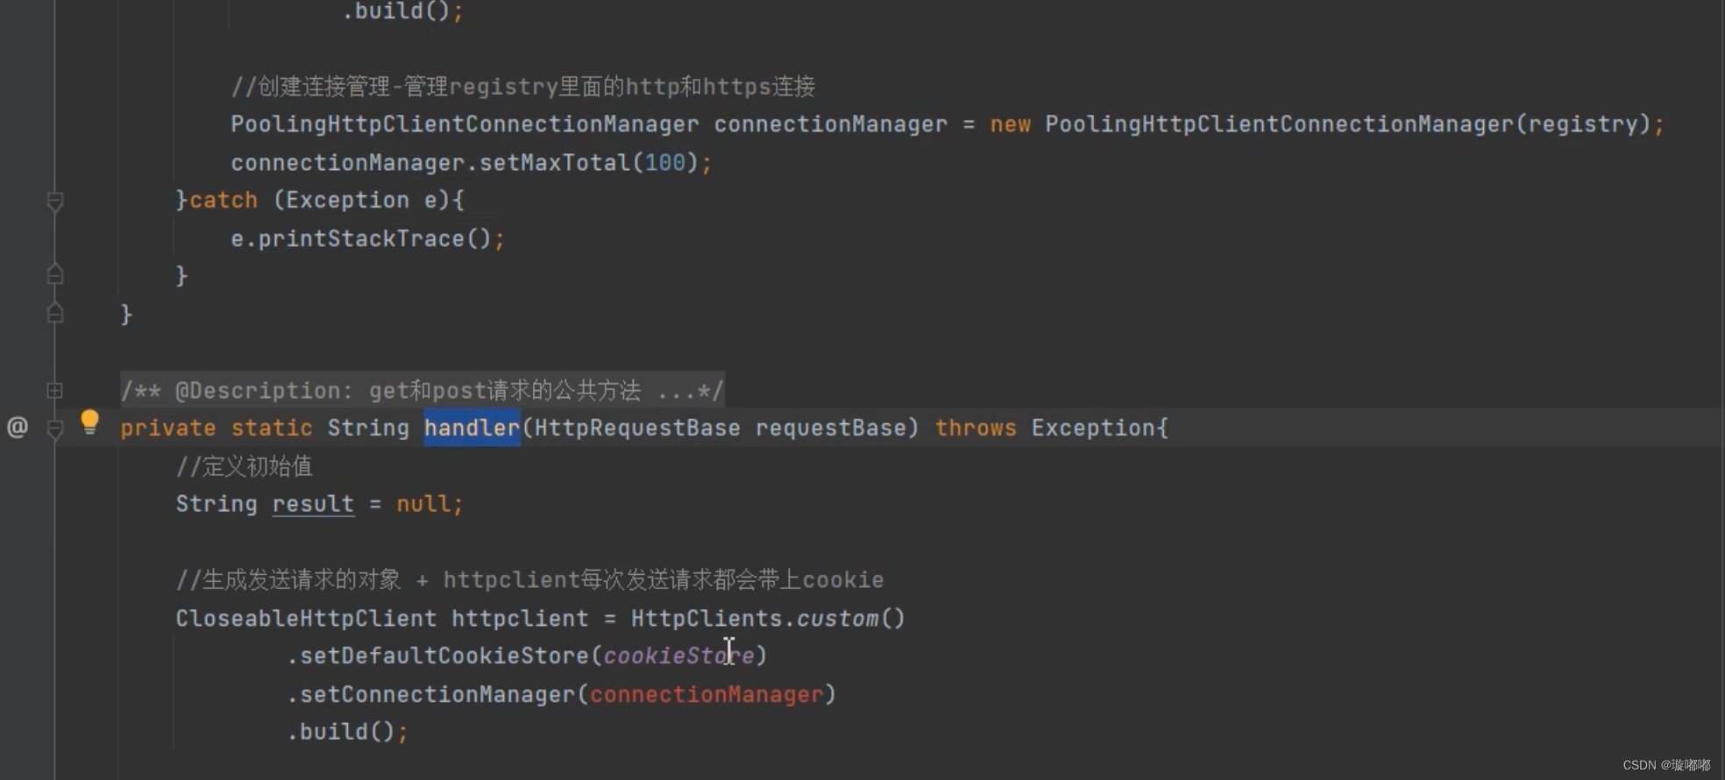
Task: Click the HttpClients class reference
Action: tap(706, 618)
